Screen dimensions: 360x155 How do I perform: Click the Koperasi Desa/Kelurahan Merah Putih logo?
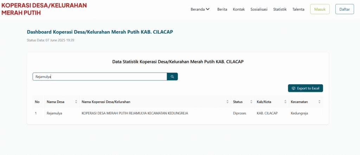[44, 9]
